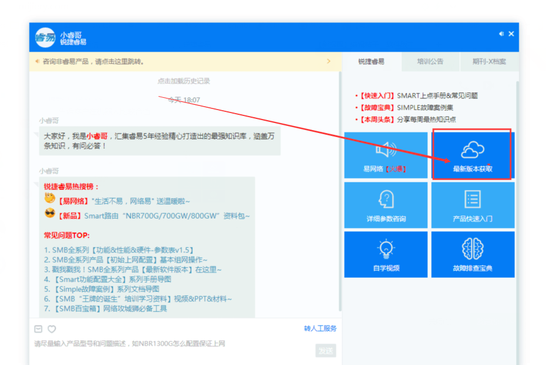The height and width of the screenshot is (365, 546).
Task: Select the 锐捷睿易 tab
Action: coord(371,62)
